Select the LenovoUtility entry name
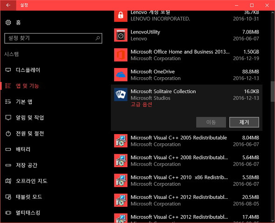 pyautogui.click(x=145, y=32)
